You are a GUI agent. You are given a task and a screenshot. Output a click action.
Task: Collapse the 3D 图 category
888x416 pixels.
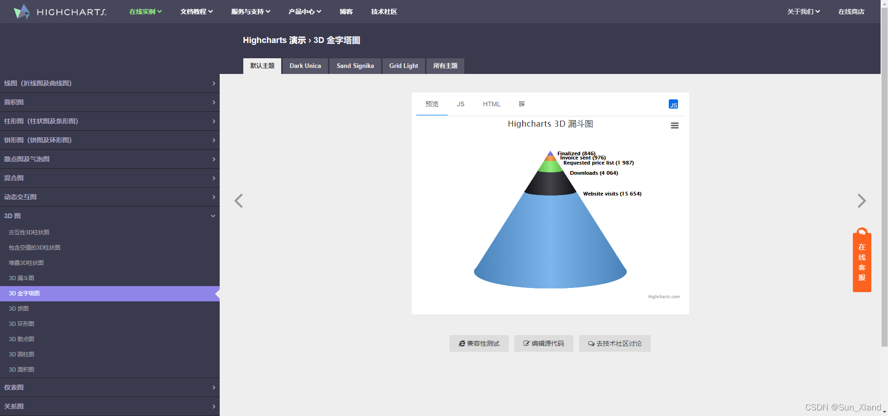pyautogui.click(x=110, y=216)
